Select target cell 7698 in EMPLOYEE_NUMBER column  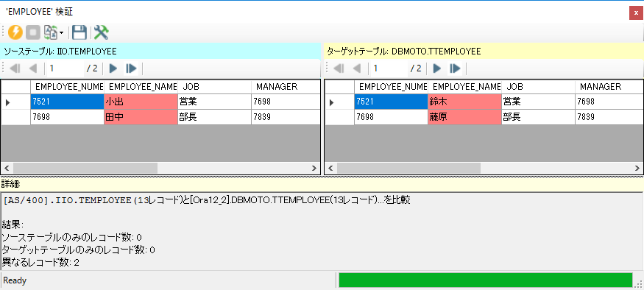[392, 118]
